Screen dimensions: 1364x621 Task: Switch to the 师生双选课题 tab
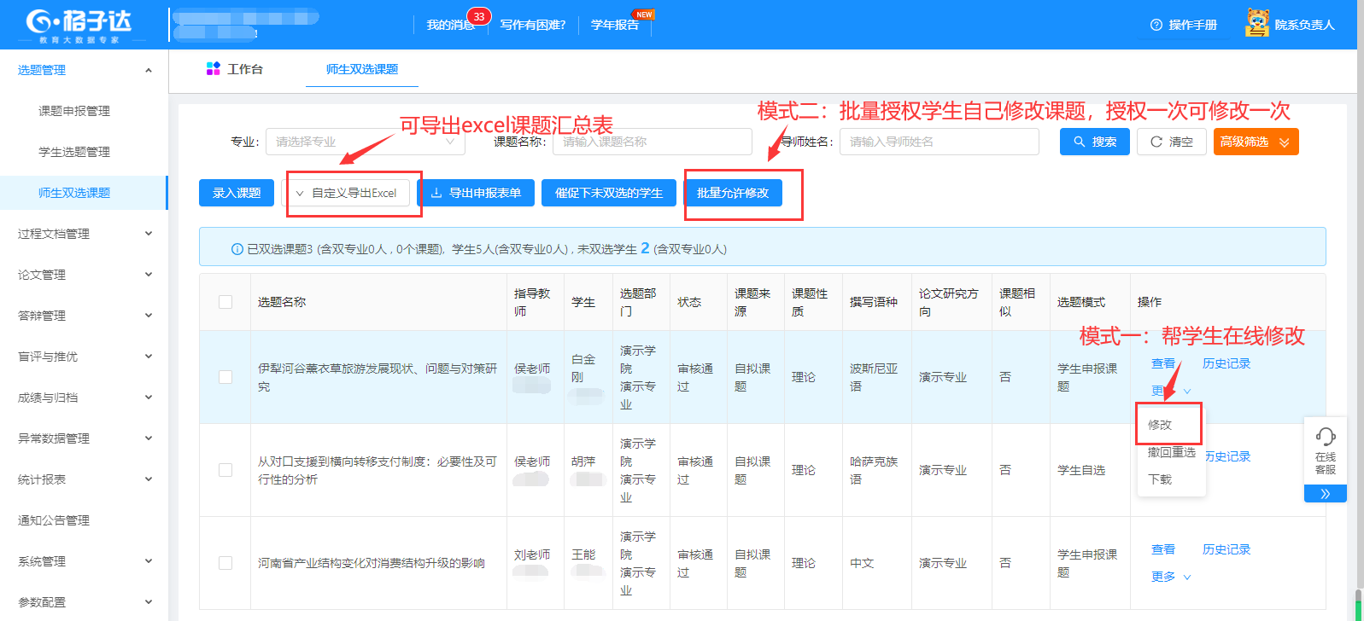tap(361, 69)
